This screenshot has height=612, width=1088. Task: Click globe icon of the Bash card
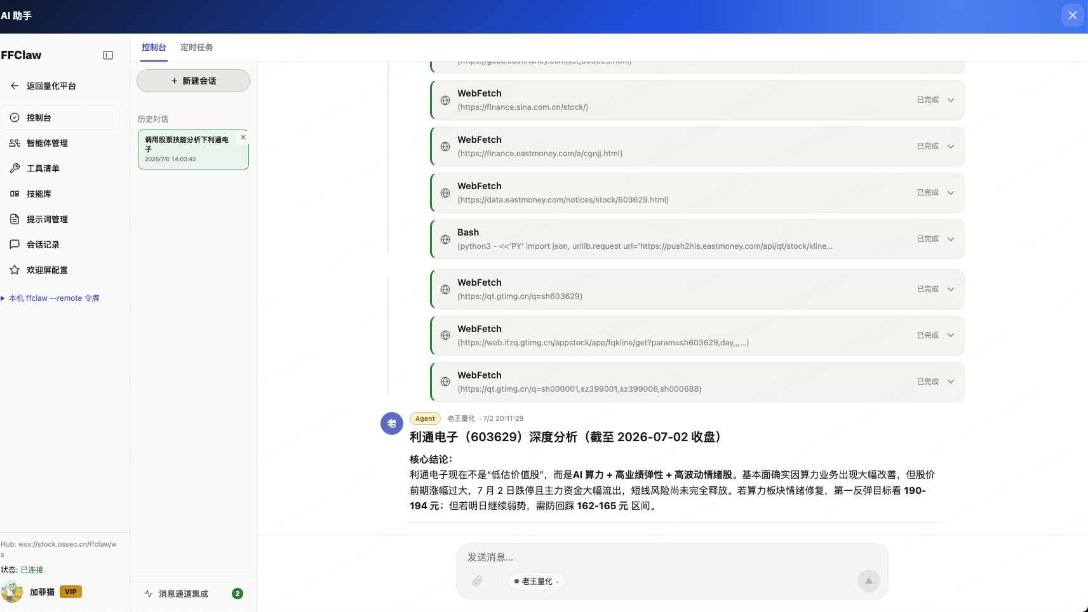point(445,239)
